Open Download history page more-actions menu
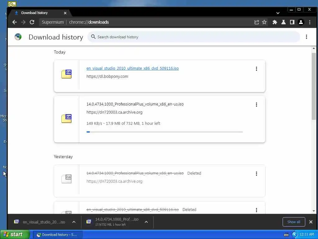This screenshot has width=318, height=239. click(307, 37)
